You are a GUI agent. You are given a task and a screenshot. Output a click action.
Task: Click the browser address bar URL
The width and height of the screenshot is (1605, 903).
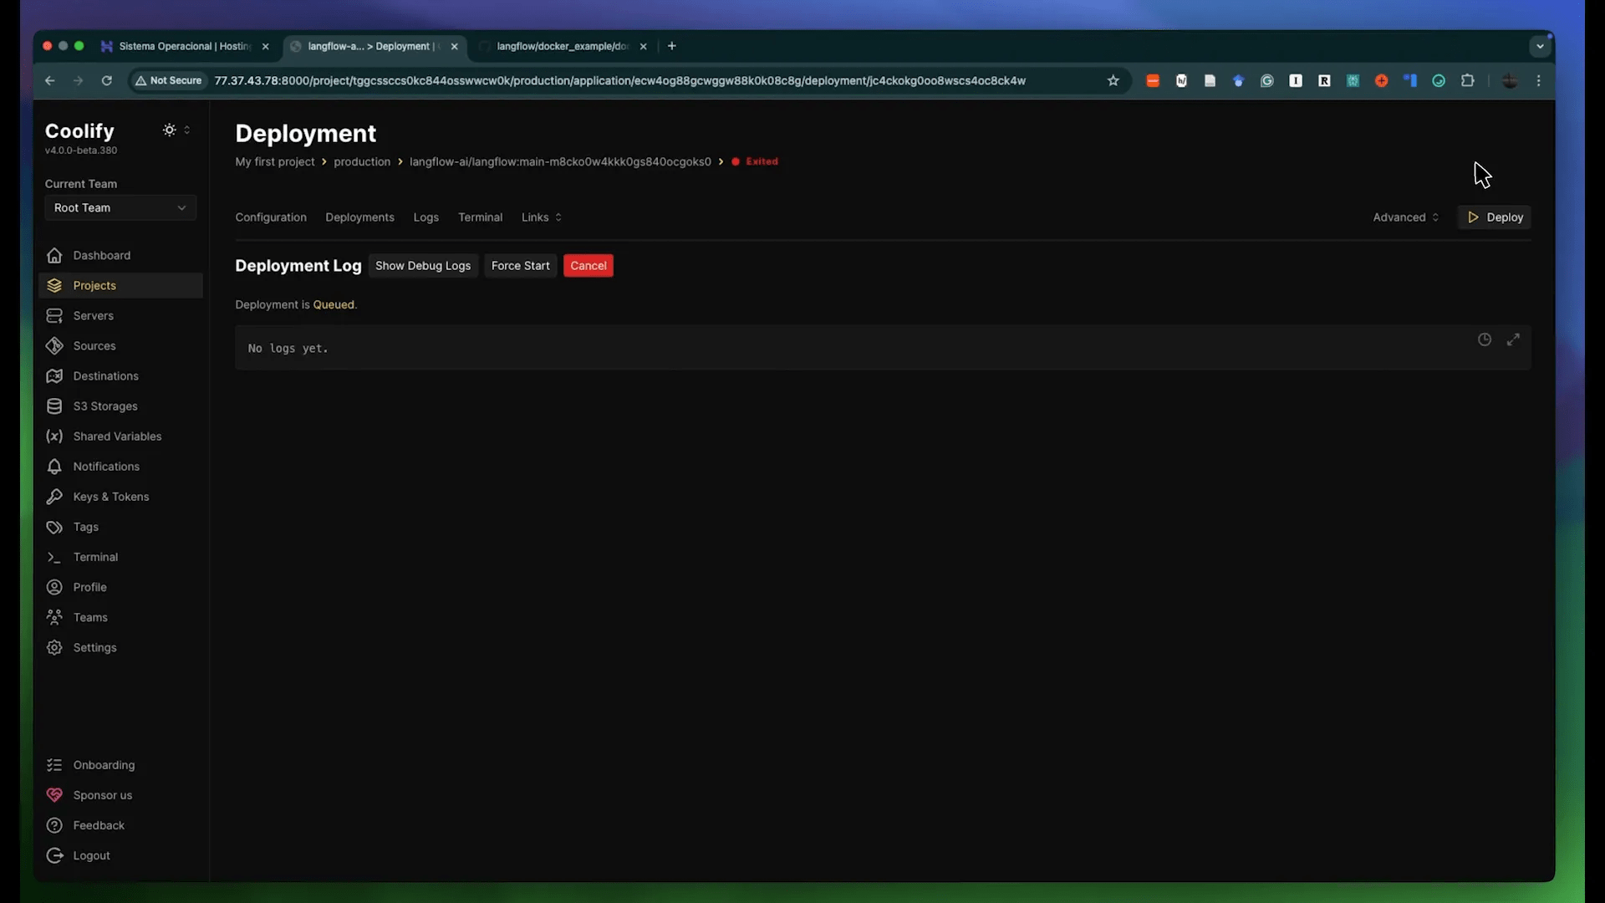click(x=619, y=80)
